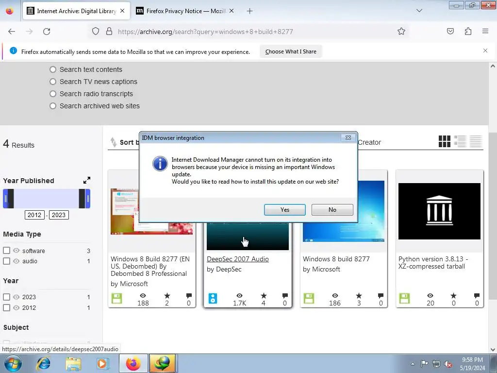Screen dimensions: 497x373
Task: Close the Firefox Privacy Notice tab
Action: click(232, 11)
